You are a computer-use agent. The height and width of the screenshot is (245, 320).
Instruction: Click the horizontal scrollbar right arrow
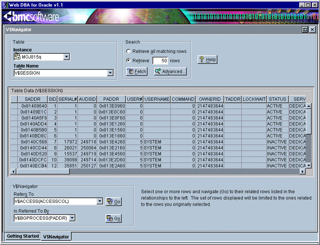(303, 171)
